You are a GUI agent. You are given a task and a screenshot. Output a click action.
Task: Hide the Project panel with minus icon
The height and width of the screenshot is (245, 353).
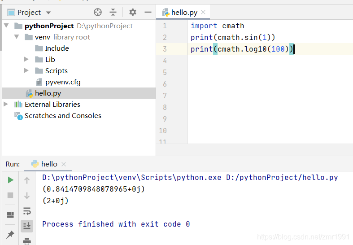coord(148,12)
